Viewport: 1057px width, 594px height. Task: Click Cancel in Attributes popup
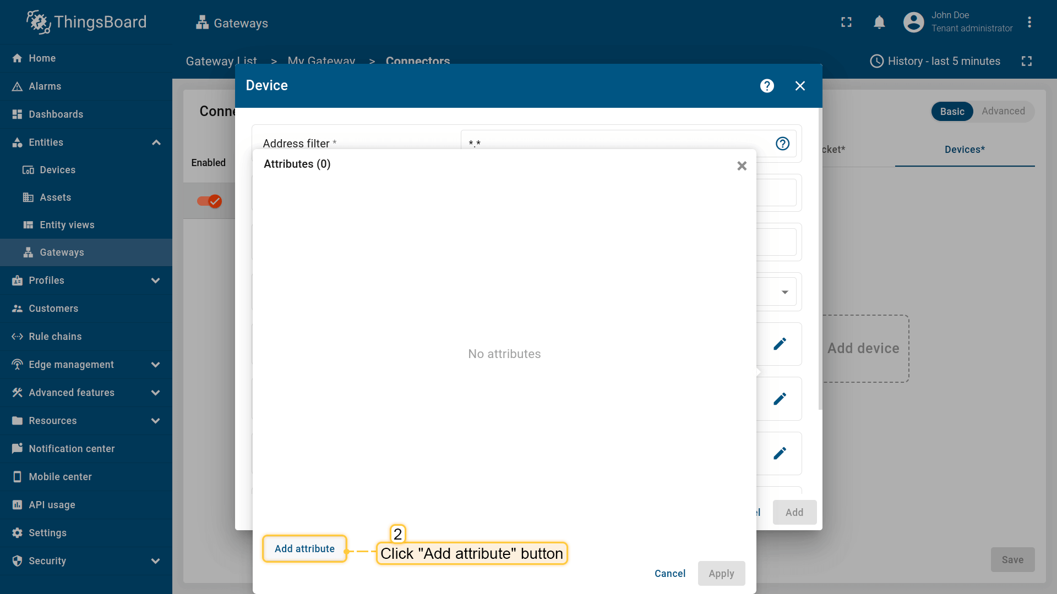(x=669, y=574)
